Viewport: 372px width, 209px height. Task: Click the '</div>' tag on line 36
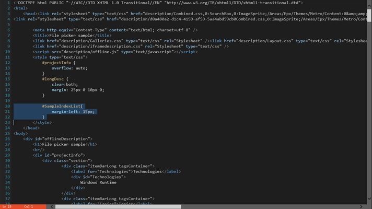[x=68, y=193]
